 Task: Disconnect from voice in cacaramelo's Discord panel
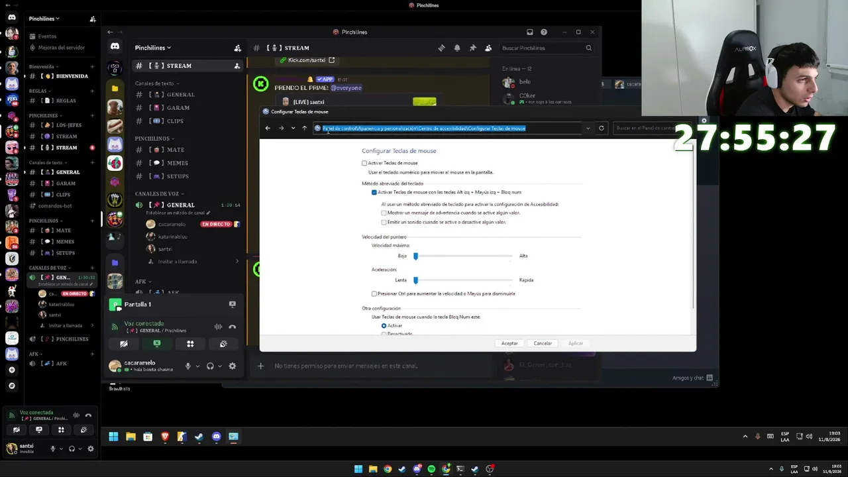pos(233,327)
